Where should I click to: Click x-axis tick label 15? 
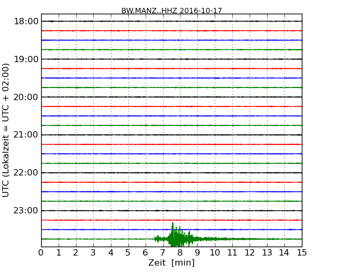coord(302,253)
